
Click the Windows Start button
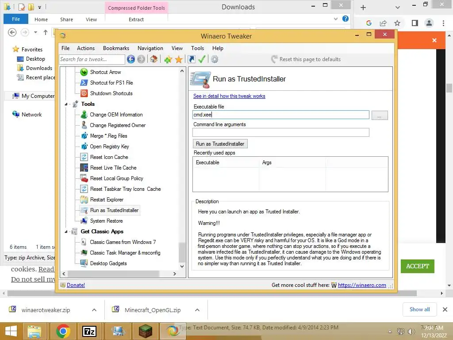pyautogui.click(x=11, y=331)
